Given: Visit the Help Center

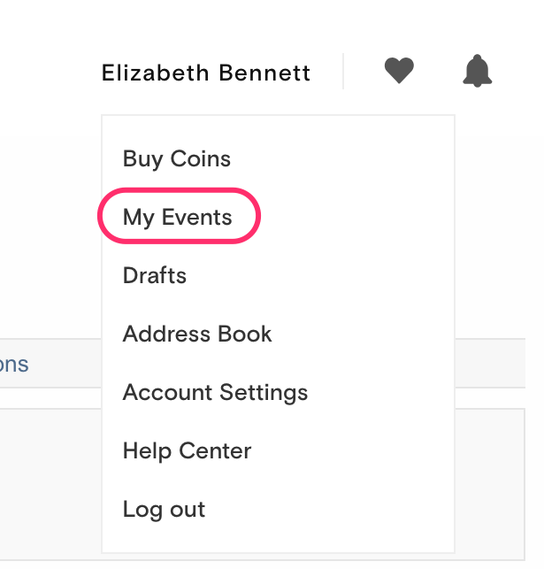Looking at the screenshot, I should coord(188,451).
